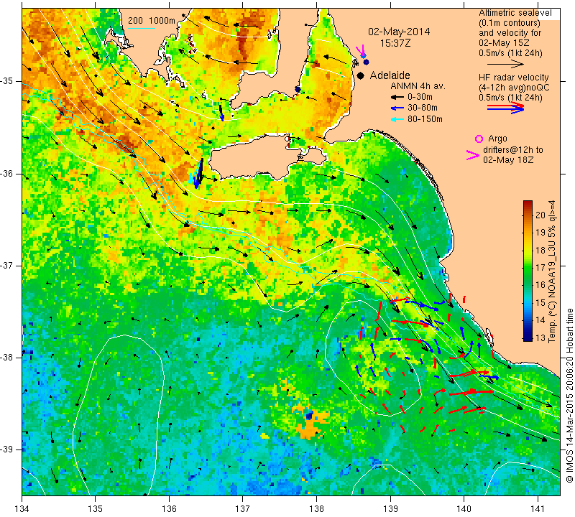Click the 136 longitude axis label
This screenshot has height=517, width=575.
coord(170,509)
